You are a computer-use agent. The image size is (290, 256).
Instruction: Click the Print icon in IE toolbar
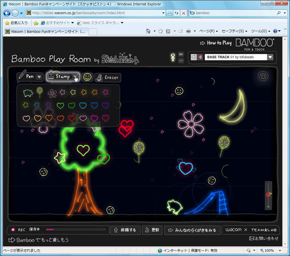188,31
